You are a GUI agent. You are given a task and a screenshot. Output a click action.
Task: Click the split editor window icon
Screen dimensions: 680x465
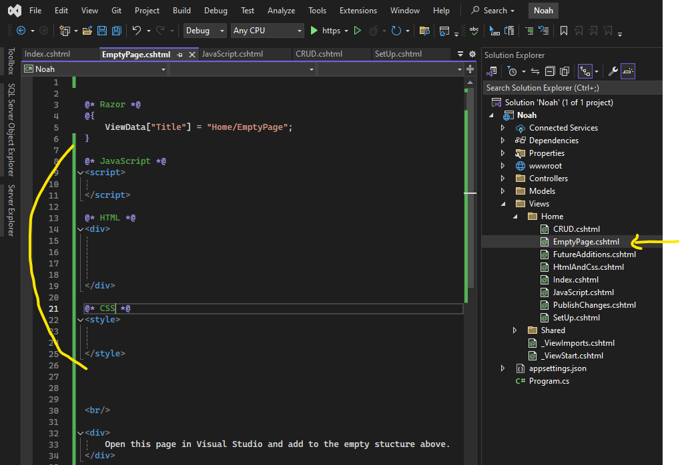pos(470,69)
